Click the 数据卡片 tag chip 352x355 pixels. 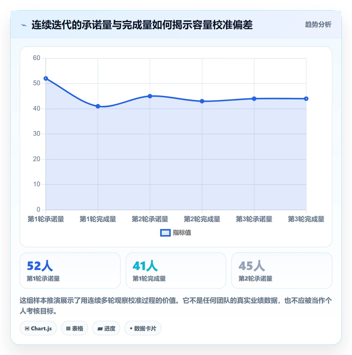coord(143,328)
